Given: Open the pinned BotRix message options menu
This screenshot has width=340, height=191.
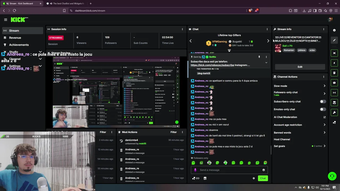Looking at the screenshot, I should [266, 57].
